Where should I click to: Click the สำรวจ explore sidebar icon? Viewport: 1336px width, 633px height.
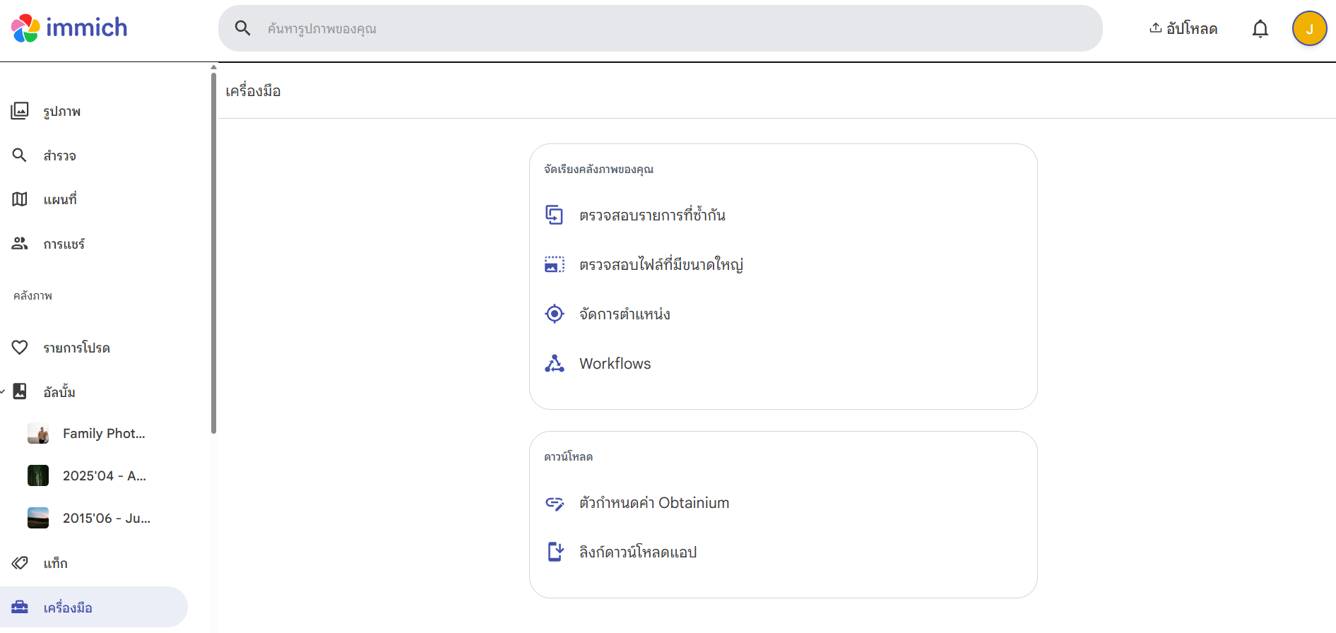coord(20,155)
